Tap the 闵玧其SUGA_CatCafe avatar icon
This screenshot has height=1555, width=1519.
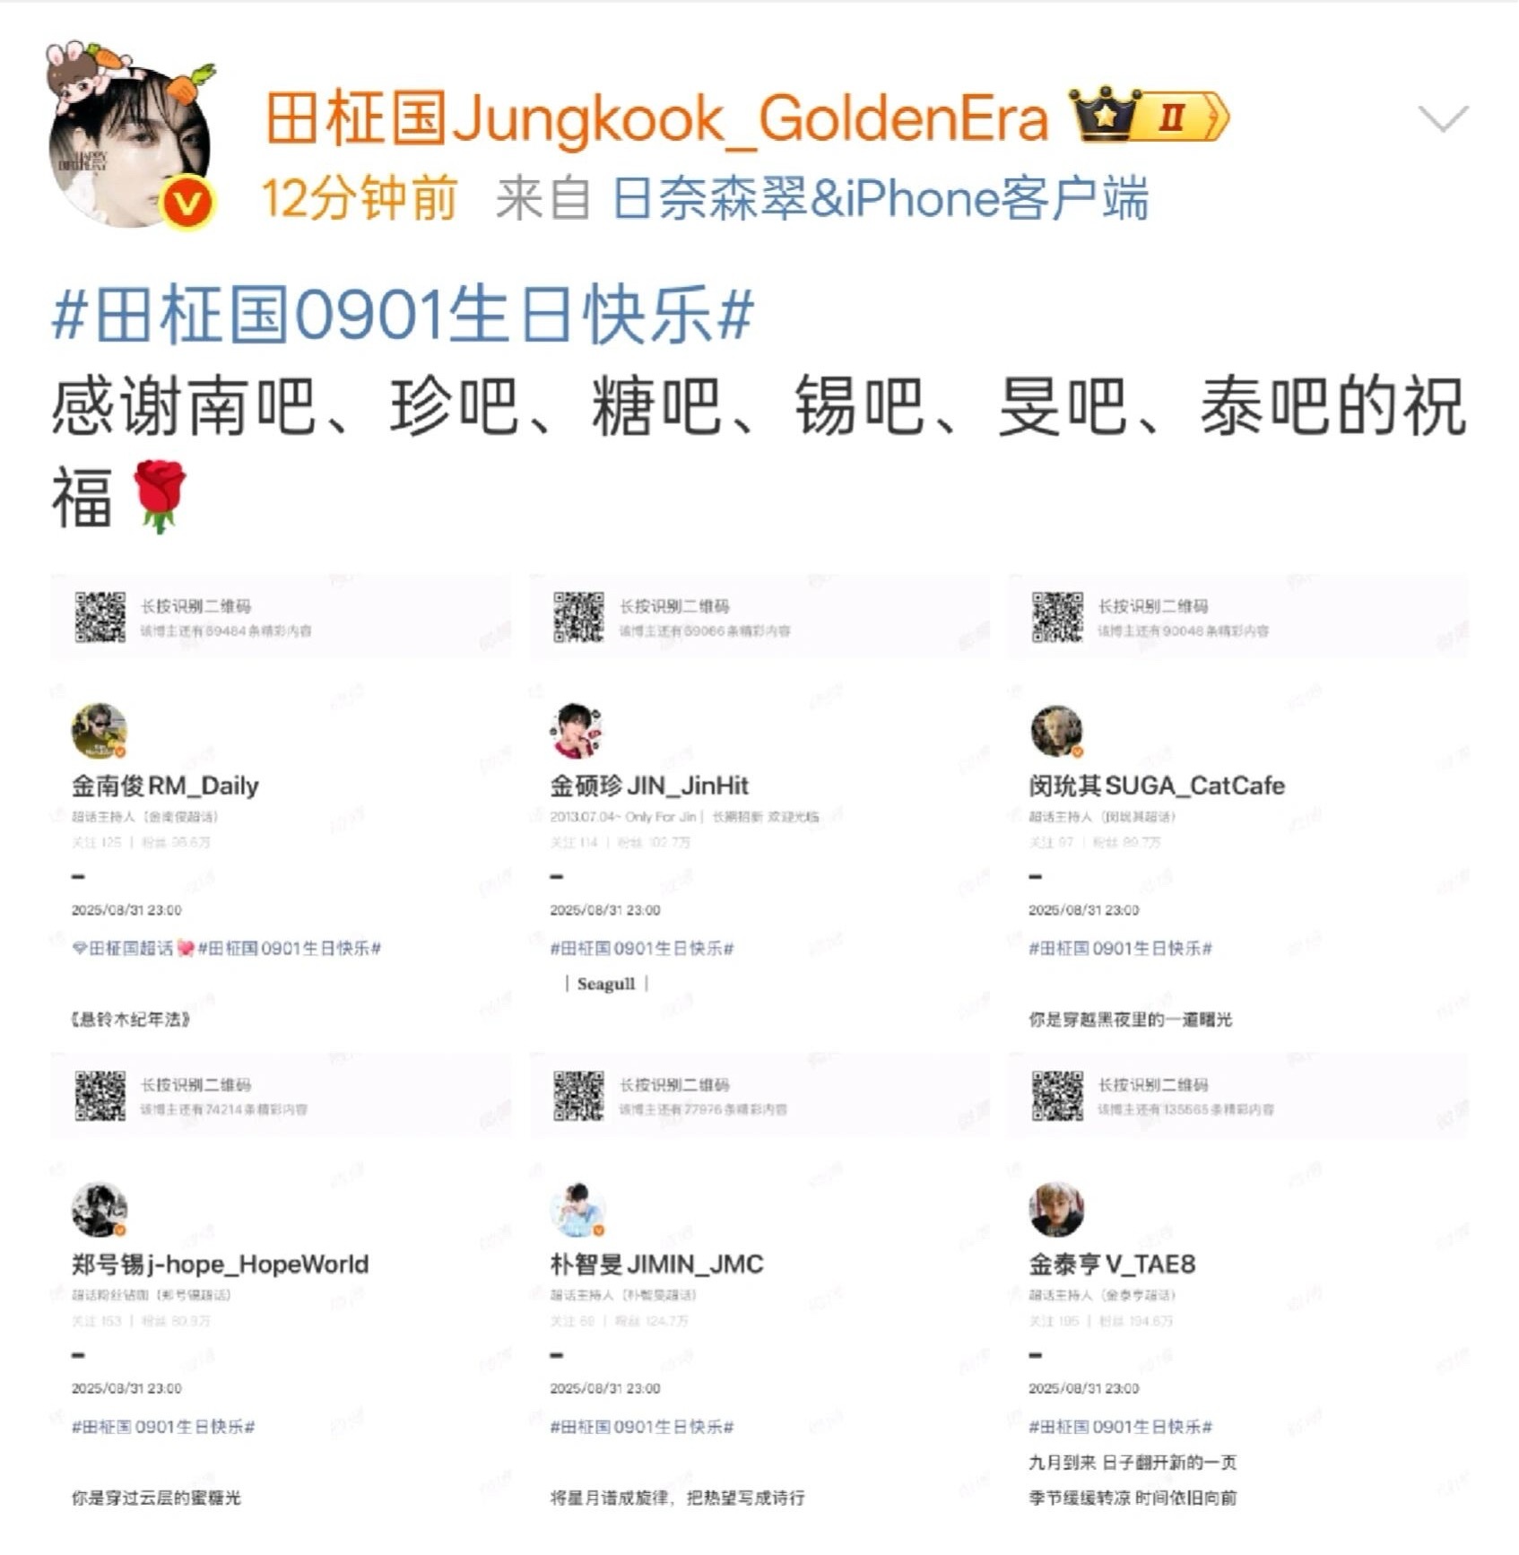(1056, 731)
